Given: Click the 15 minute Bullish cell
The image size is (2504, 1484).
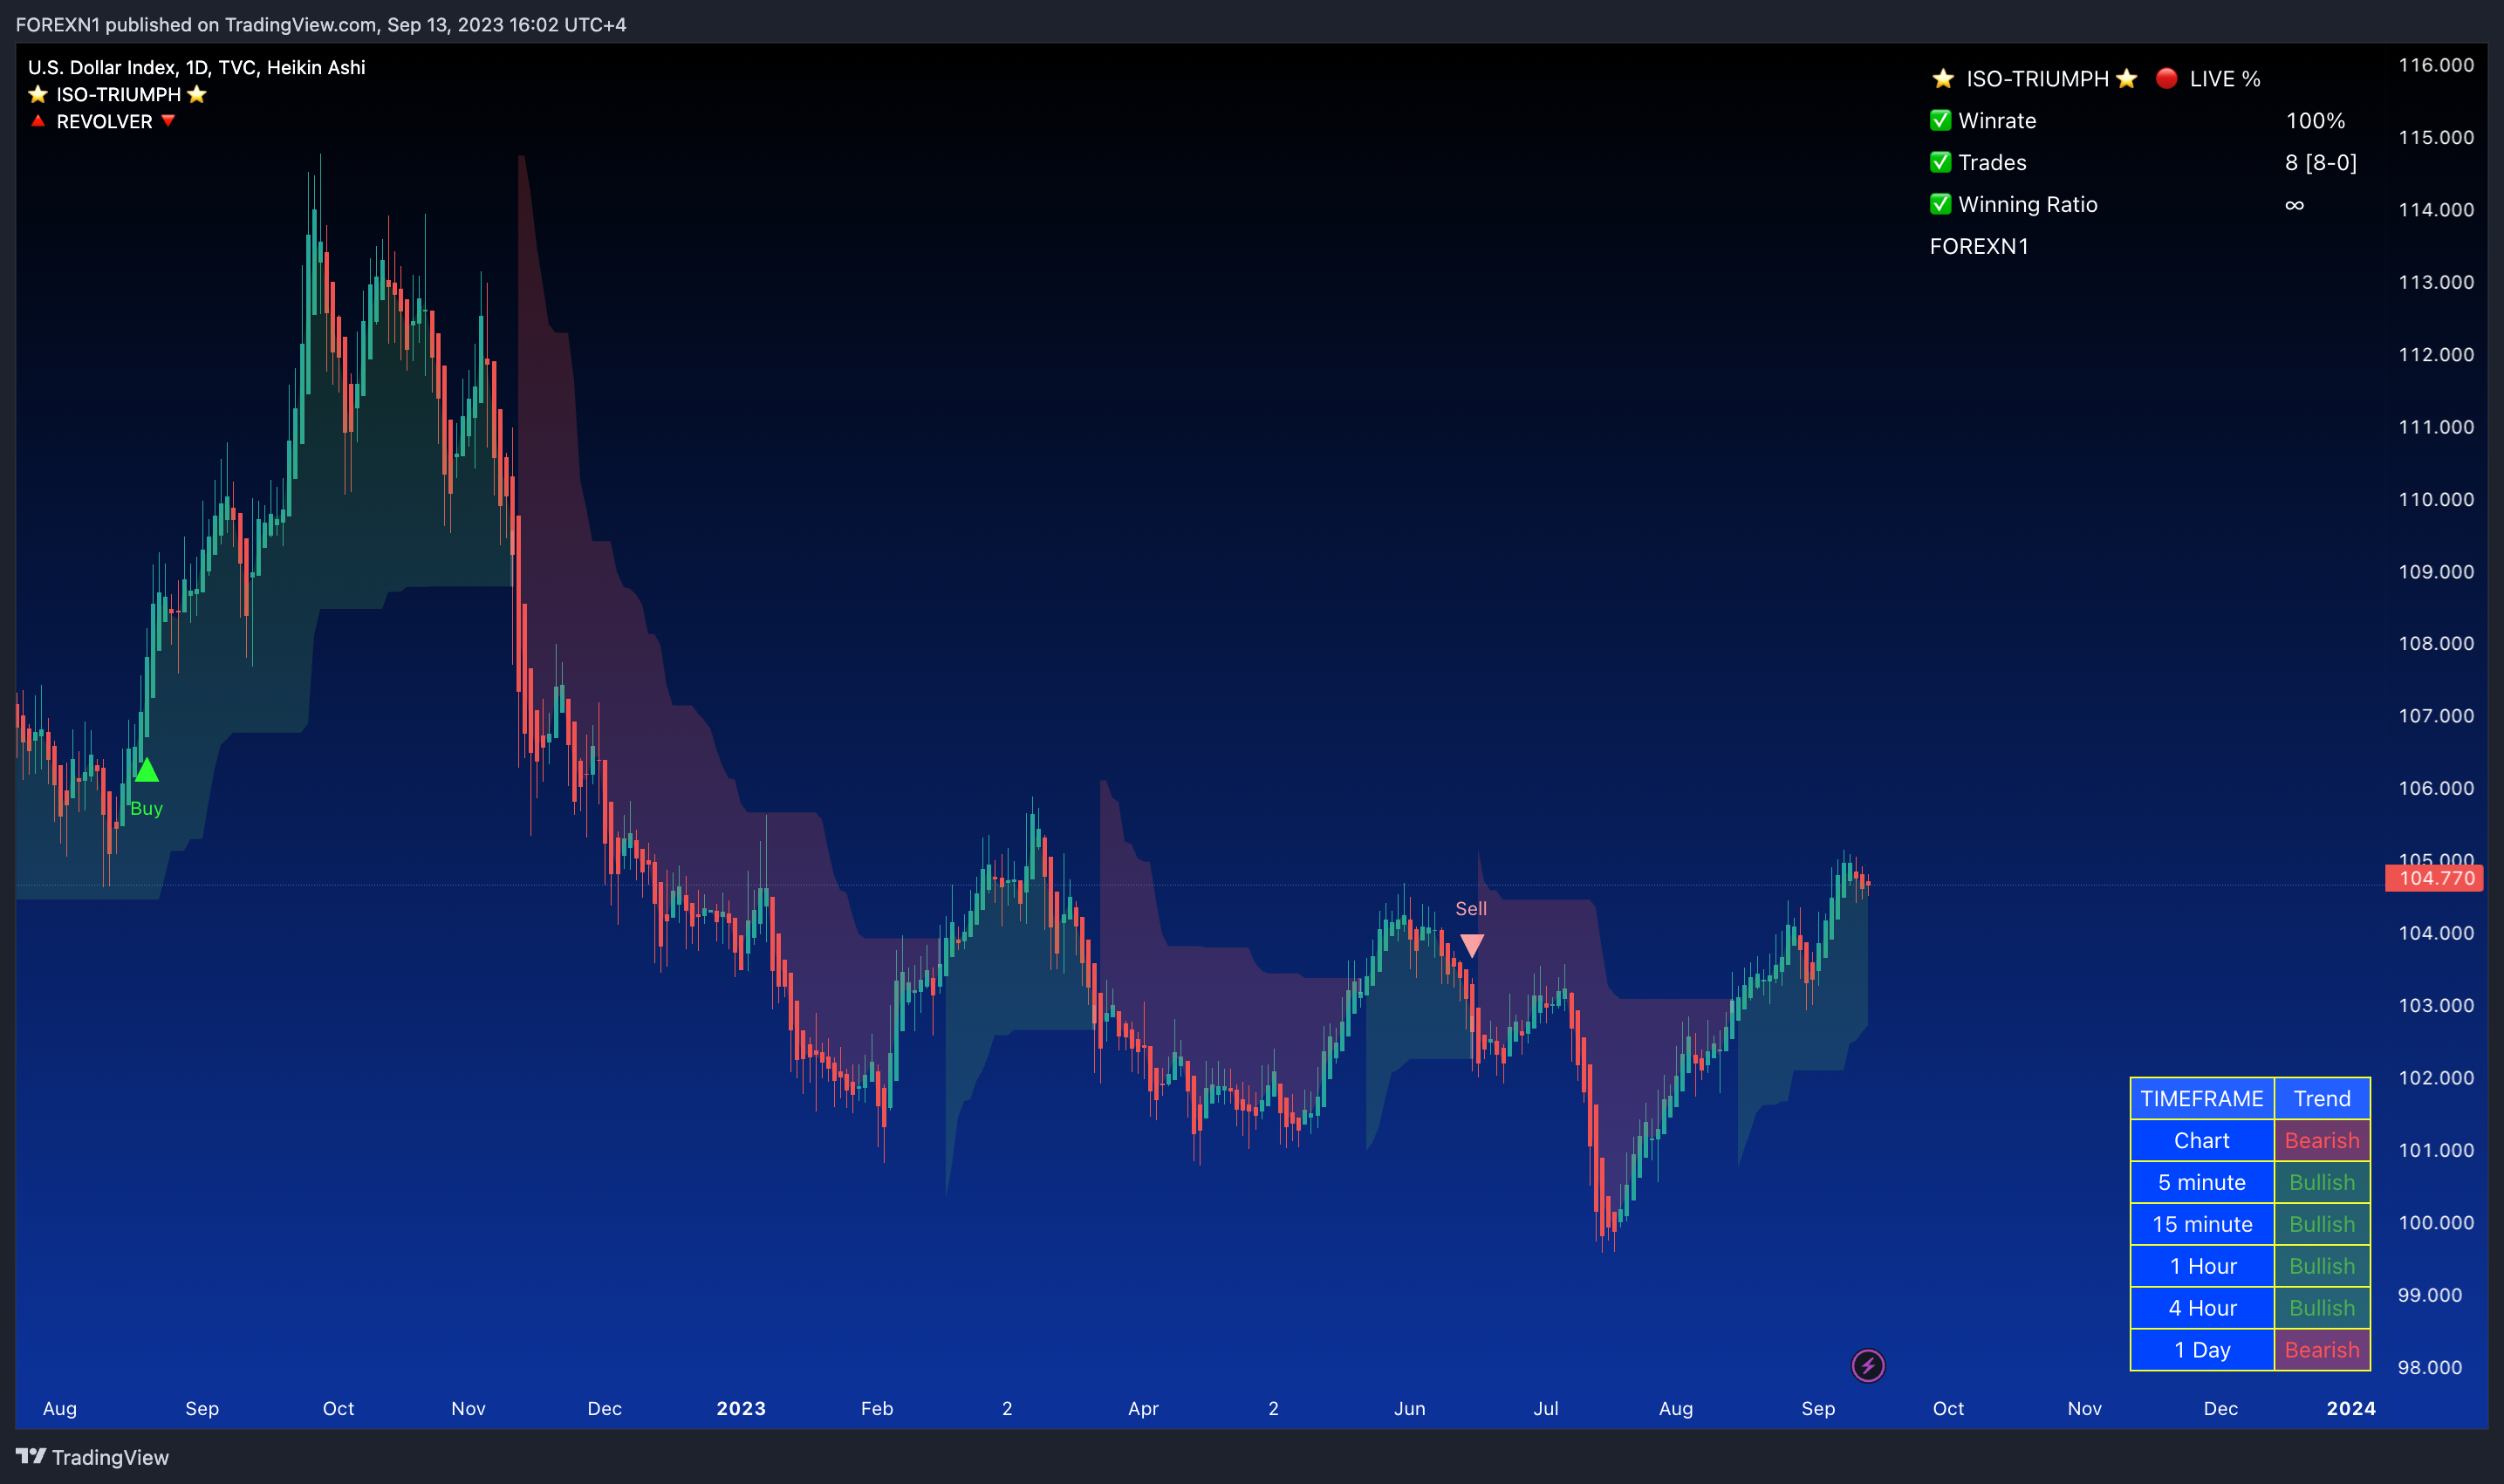Looking at the screenshot, I should [x=2322, y=1224].
